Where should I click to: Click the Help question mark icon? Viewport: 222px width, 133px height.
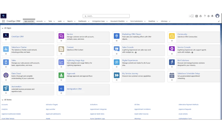pos(205,16)
